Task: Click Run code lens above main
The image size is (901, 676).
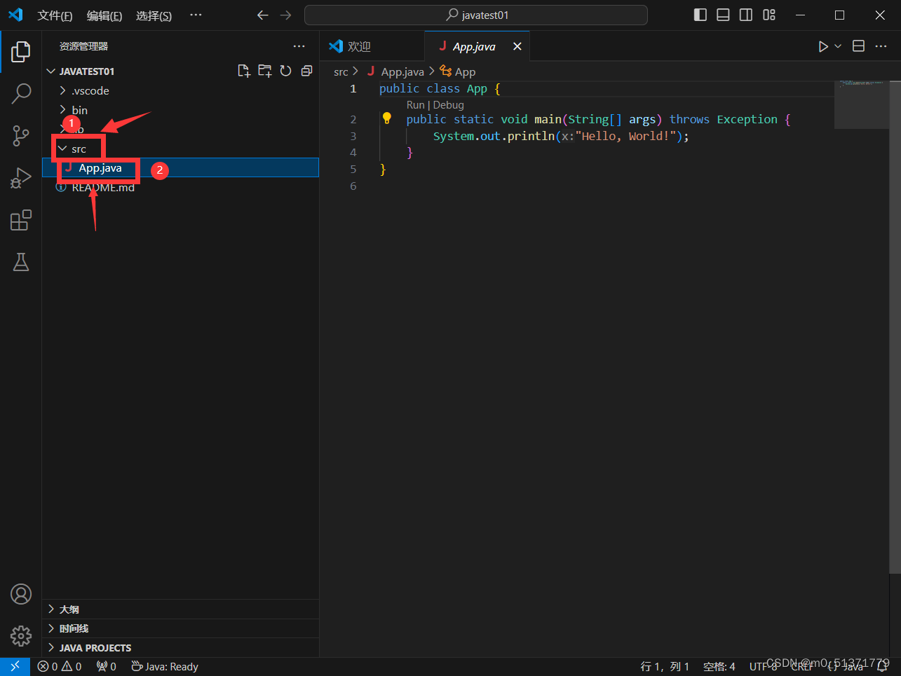Action: point(415,105)
